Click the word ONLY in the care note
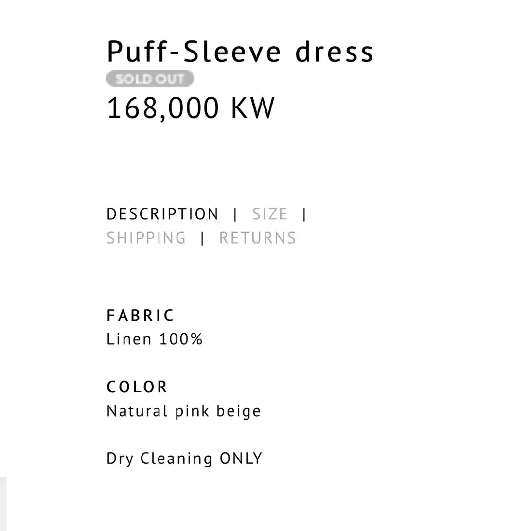 pos(241,459)
